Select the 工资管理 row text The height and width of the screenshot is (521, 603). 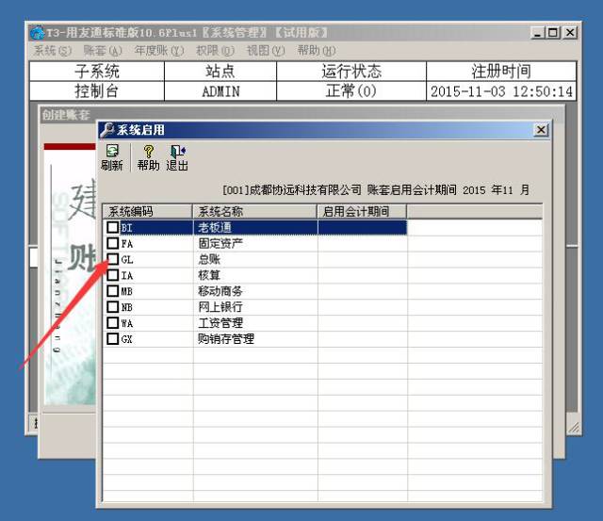tap(220, 322)
